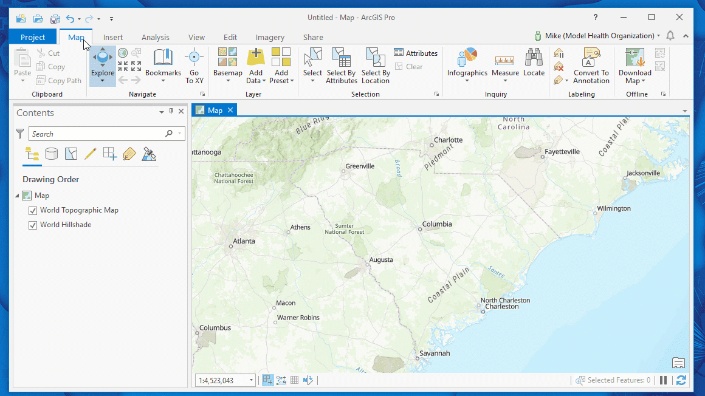The width and height of the screenshot is (705, 396).
Task: Click the Add Data button icon
Action: 255,57
